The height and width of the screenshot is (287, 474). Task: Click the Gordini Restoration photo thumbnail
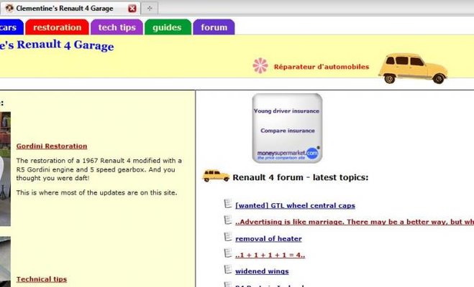(5, 169)
